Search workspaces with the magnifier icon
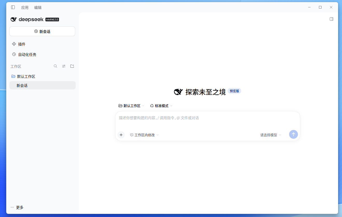The width and height of the screenshot is (342, 217). click(55, 66)
